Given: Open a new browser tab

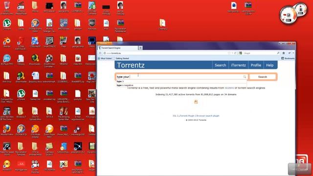Looking at the screenshot, I should (x=140, y=48).
